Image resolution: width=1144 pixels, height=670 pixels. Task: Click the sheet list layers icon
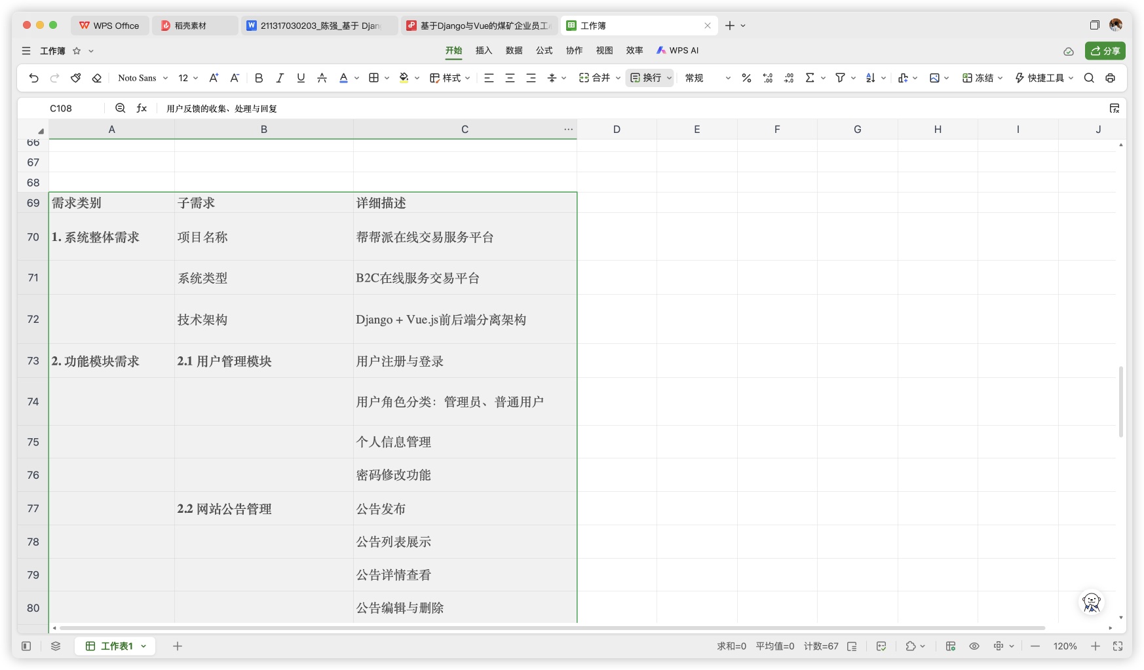56,646
